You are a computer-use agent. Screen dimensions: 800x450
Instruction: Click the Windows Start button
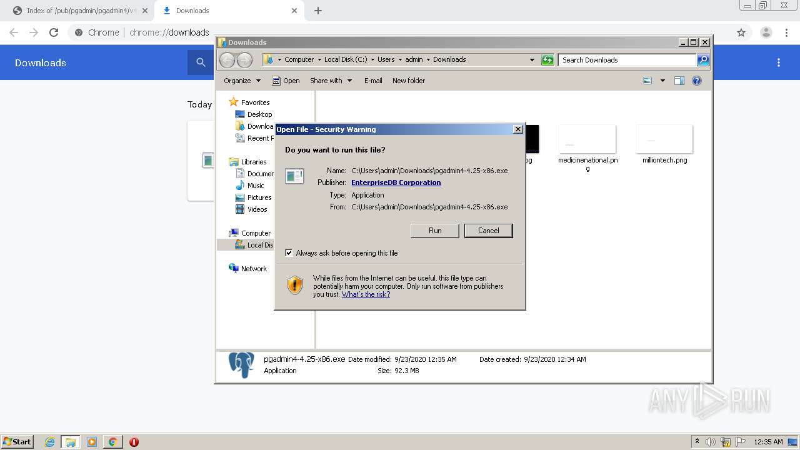tap(17, 442)
